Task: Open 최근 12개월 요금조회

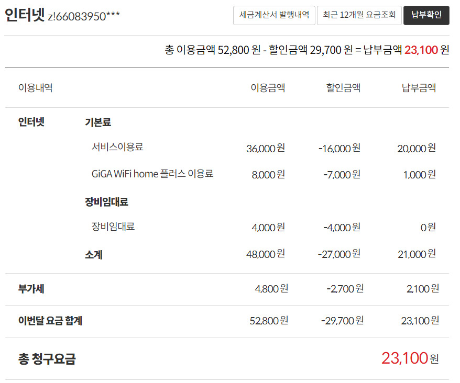Action: click(x=359, y=15)
